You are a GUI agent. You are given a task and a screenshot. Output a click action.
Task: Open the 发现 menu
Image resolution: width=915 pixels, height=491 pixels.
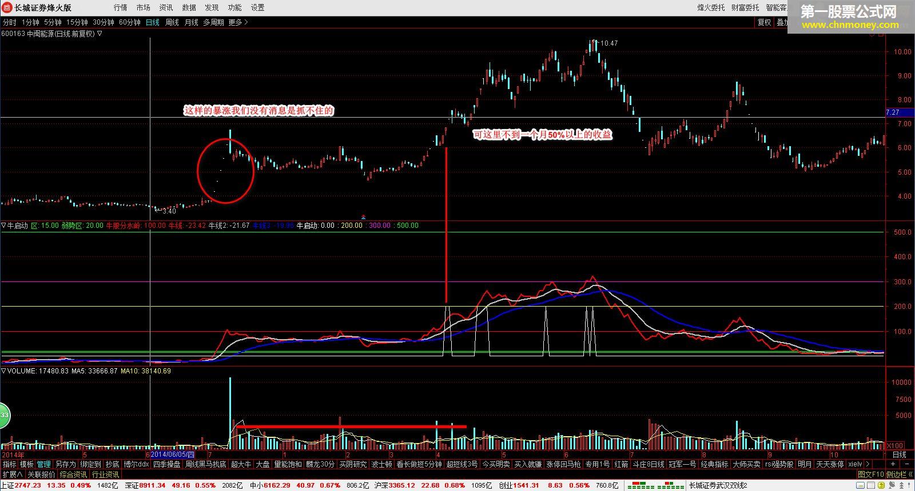click(212, 7)
